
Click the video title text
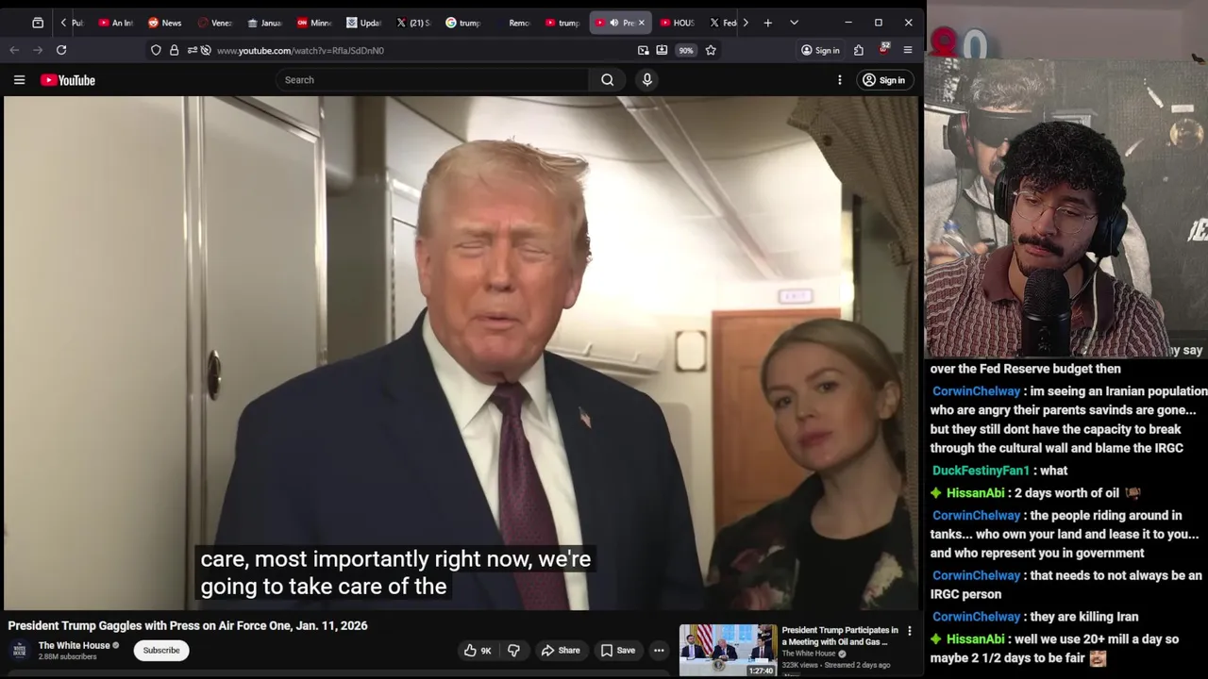pyautogui.click(x=188, y=625)
